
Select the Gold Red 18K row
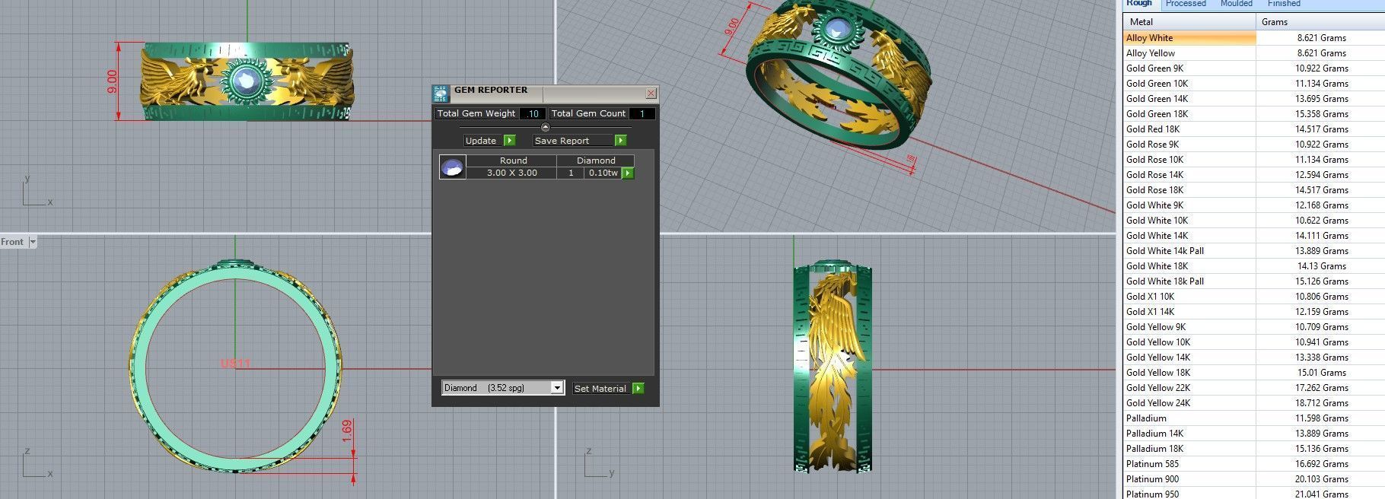1254,129
